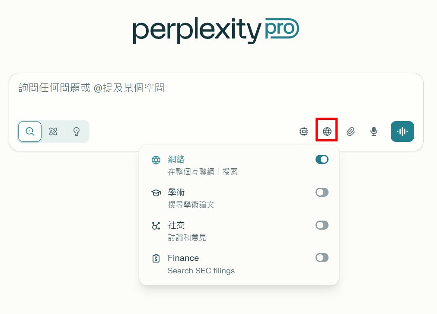437x314 pixels.
Task: Disable the 網絡 web search toggle
Action: tap(322, 160)
